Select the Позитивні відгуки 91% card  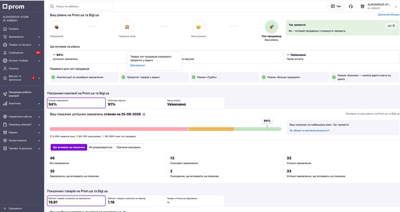pos(136,103)
